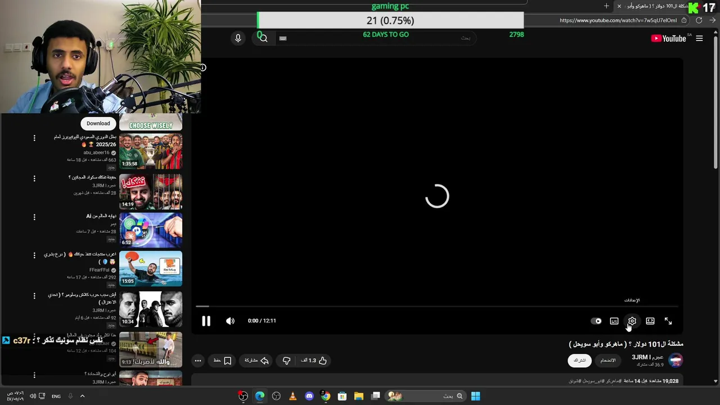The image size is (720, 405).
Task: Like the video with thumbs up
Action: coord(314,361)
